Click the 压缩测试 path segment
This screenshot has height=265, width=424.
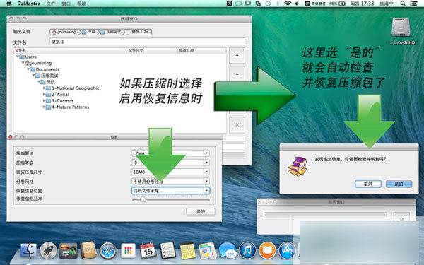coord(111,32)
